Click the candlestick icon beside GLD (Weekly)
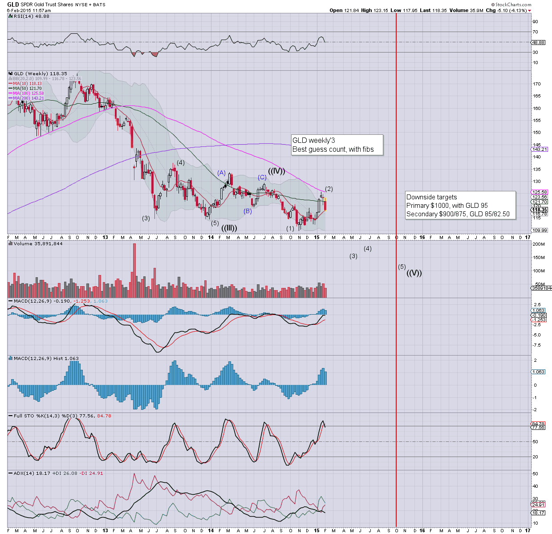 pyautogui.click(x=11, y=73)
